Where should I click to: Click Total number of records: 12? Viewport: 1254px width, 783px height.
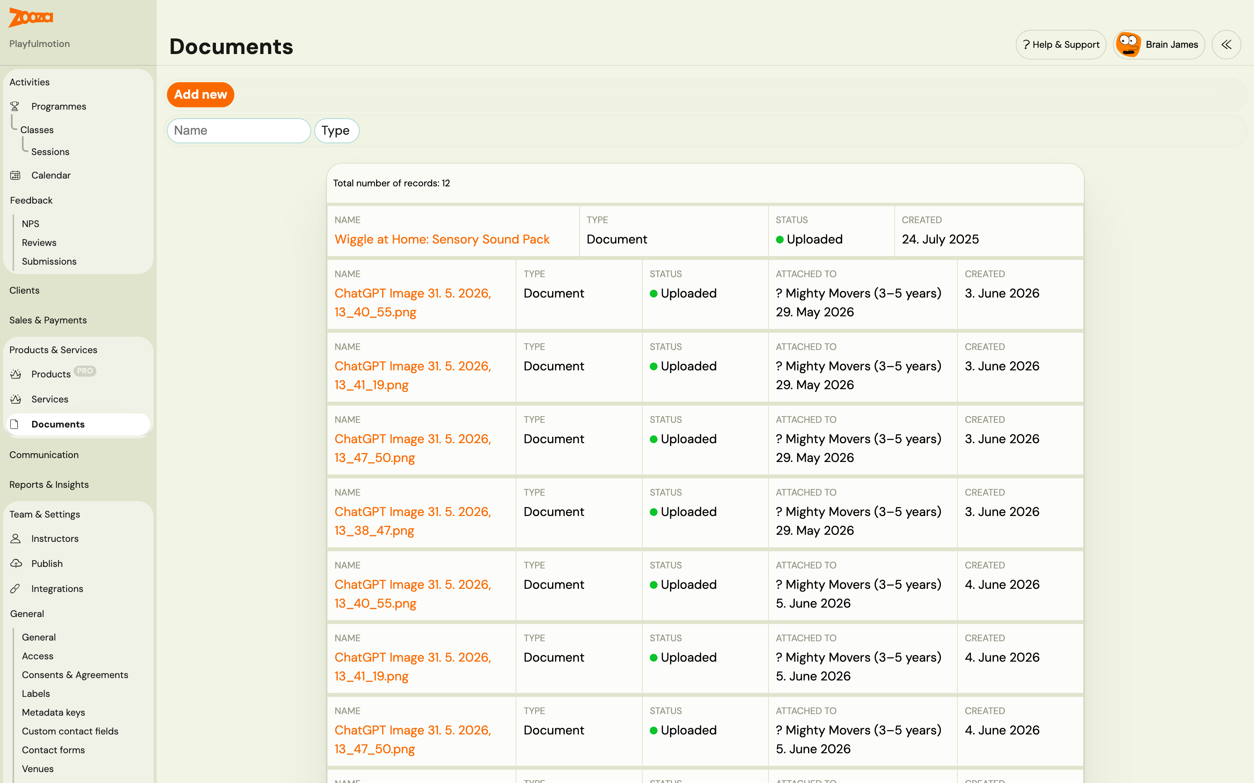click(x=391, y=183)
